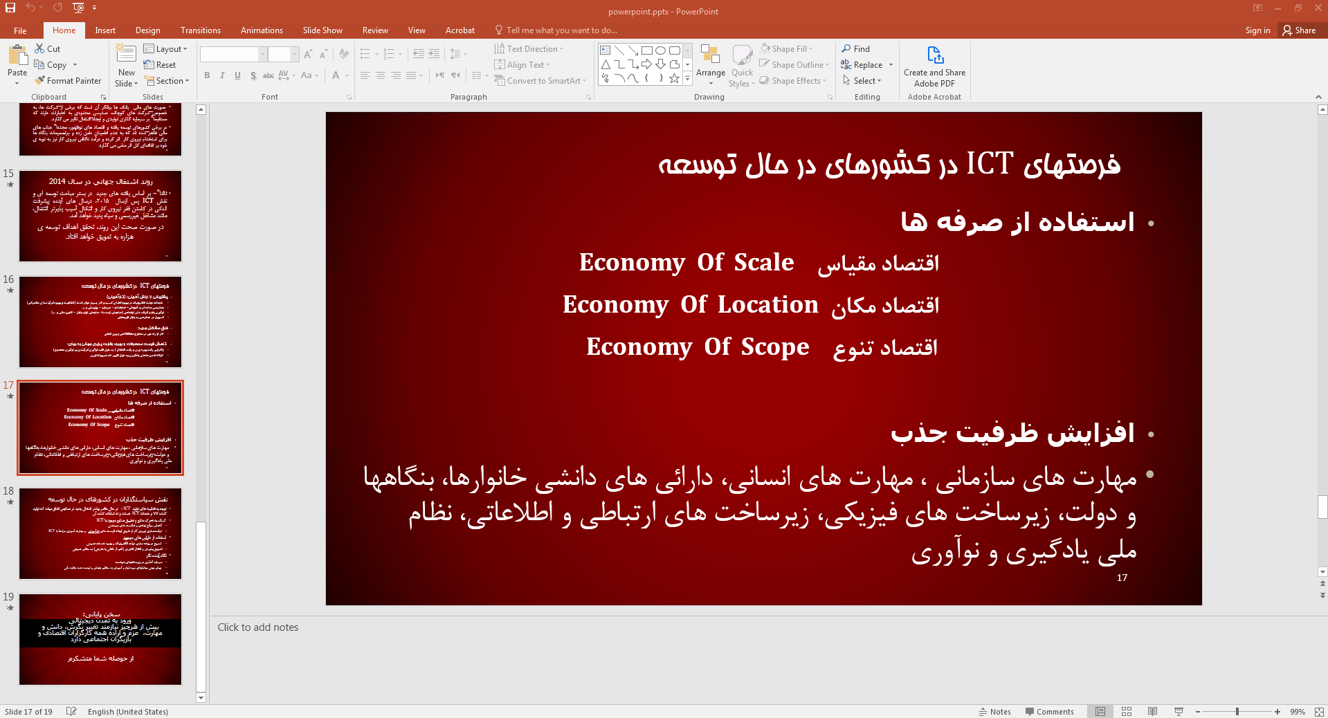
Task: Create and Share Adobe PDF
Action: 934,66
